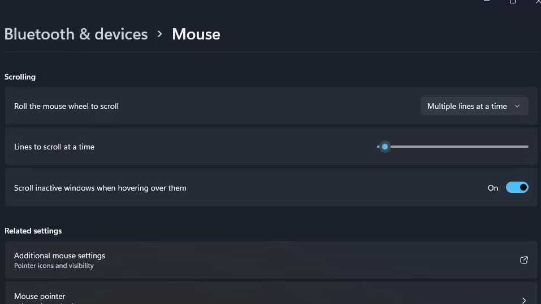
Task: Click the "Lines to scroll at a time" label
Action: [54, 147]
